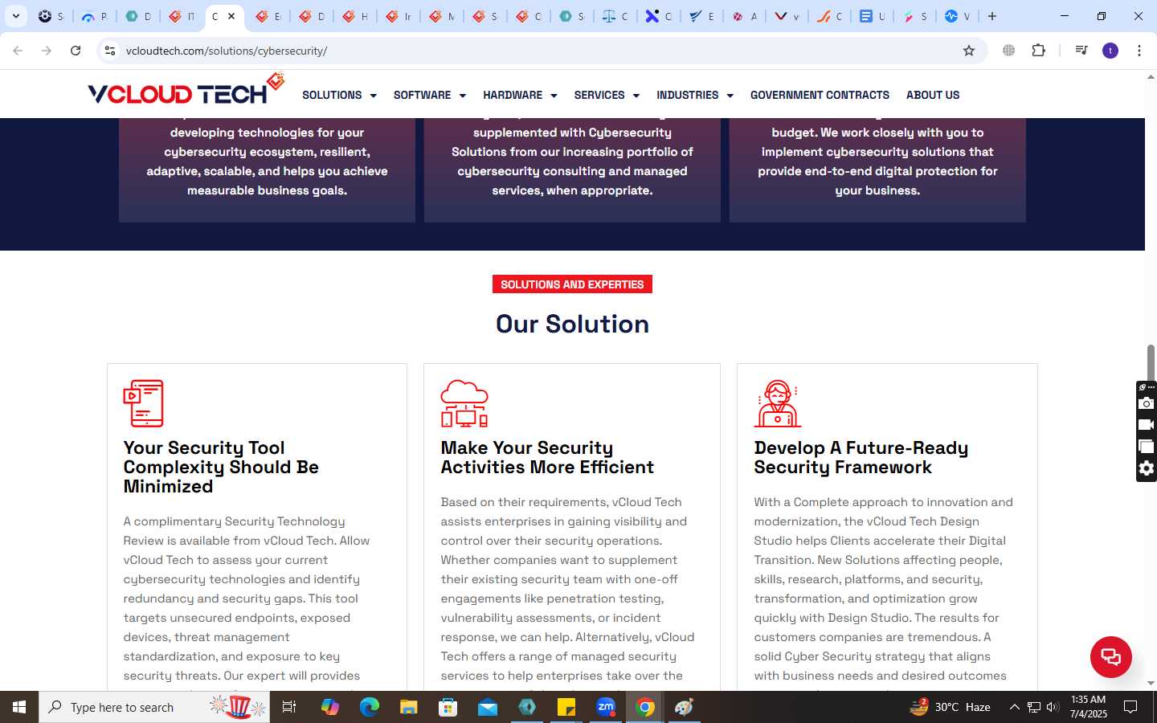1157x723 pixels.
Task: Close the active cybersecurity tab
Action: pos(231,16)
